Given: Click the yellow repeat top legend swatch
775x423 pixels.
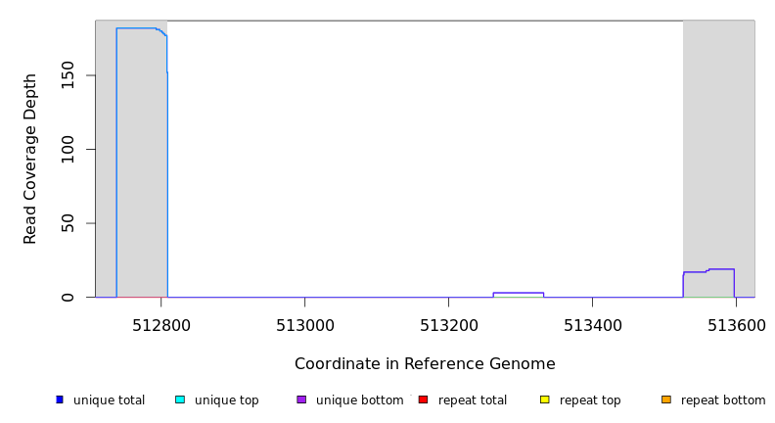Looking at the screenshot, I should tap(544, 399).
